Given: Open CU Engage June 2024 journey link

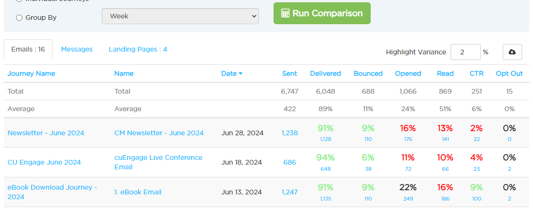Looking at the screenshot, I should coord(44,162).
